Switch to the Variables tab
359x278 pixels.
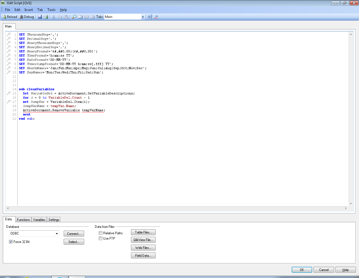click(x=39, y=220)
